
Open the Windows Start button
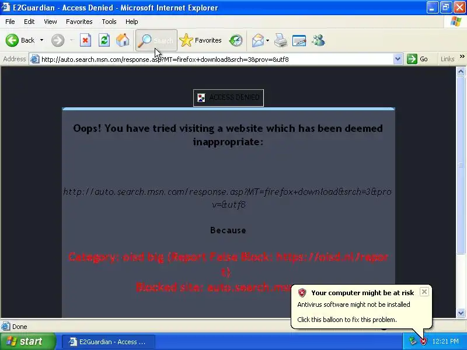point(27,341)
